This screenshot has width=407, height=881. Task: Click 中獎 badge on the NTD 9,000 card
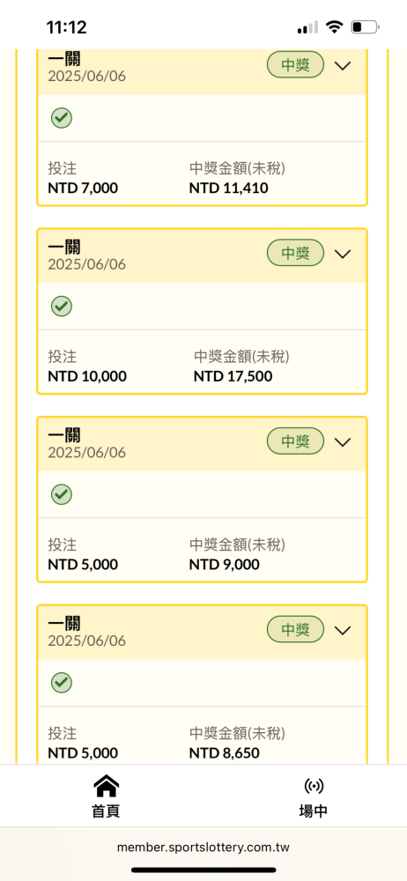(x=295, y=441)
